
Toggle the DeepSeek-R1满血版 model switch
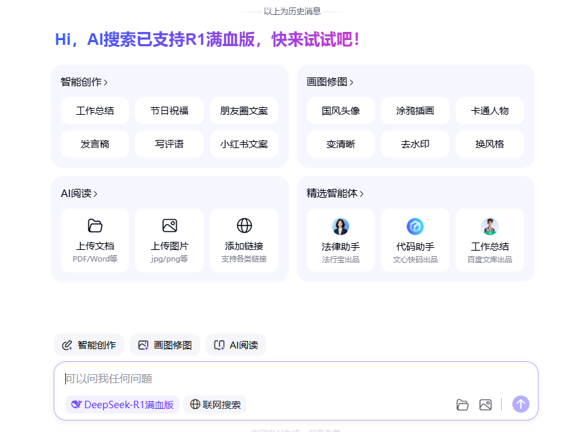pyautogui.click(x=122, y=404)
